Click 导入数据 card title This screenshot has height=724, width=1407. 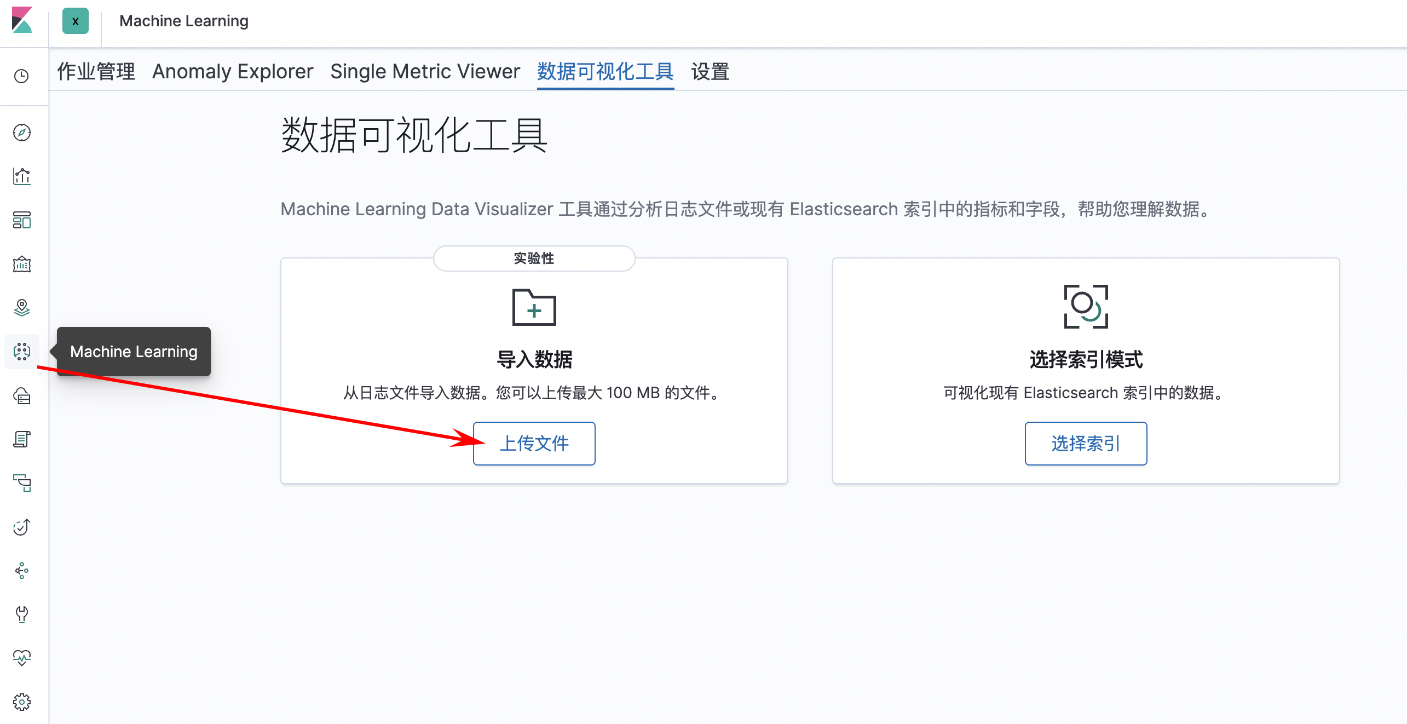[x=534, y=360]
